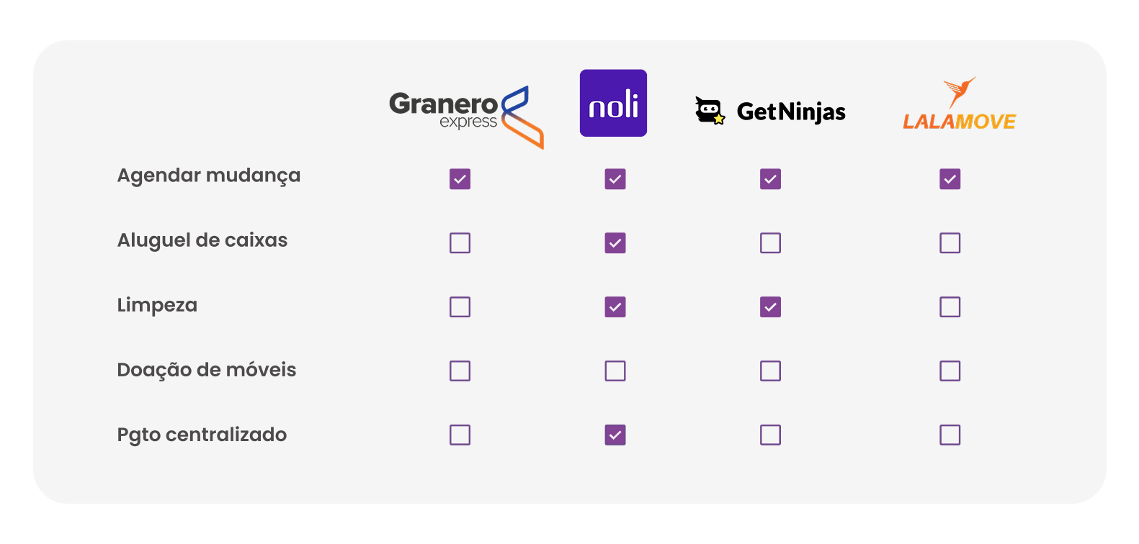Screen dimensions: 1139x544
Task: Uncheck Pgto centralizado for noli
Action: pos(615,435)
